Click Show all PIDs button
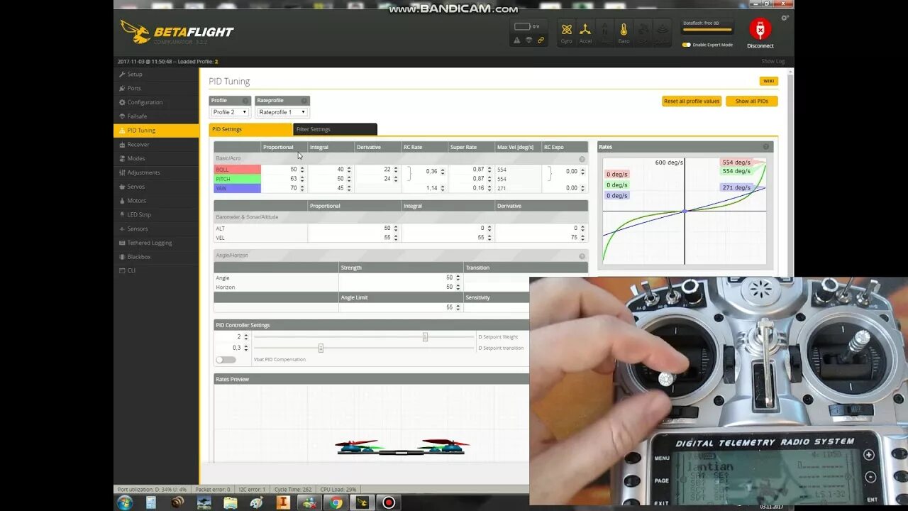908x511 pixels. pos(751,101)
